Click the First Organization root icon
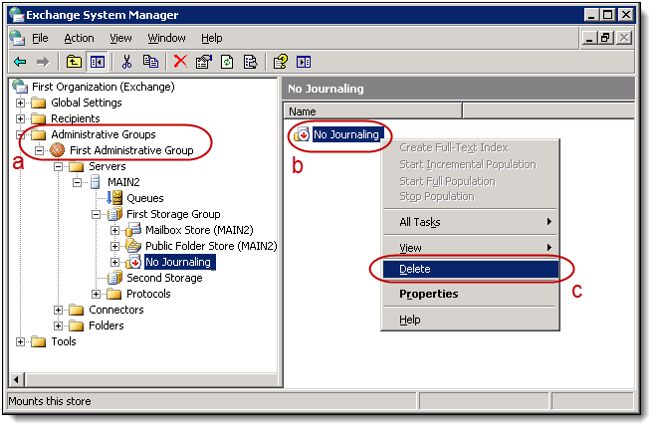 [x=20, y=86]
